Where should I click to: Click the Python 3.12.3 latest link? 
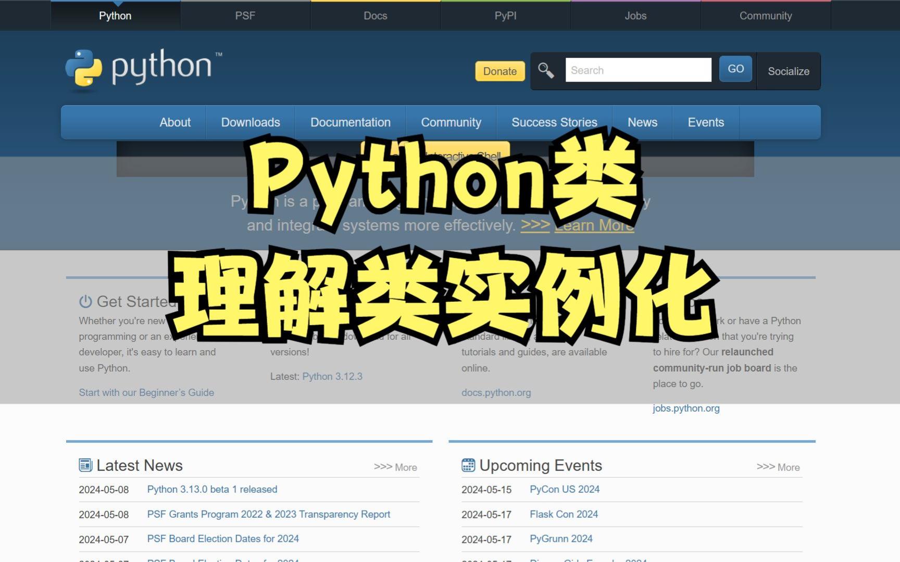point(332,376)
